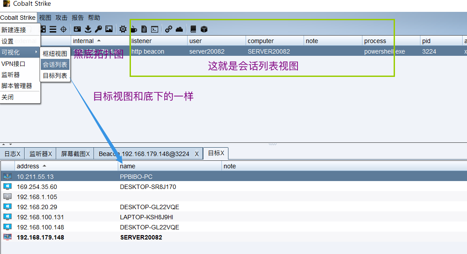This screenshot has height=254, width=467.
Task: Click the Windows icon beside 169.254.35.60
Action: coord(7,186)
